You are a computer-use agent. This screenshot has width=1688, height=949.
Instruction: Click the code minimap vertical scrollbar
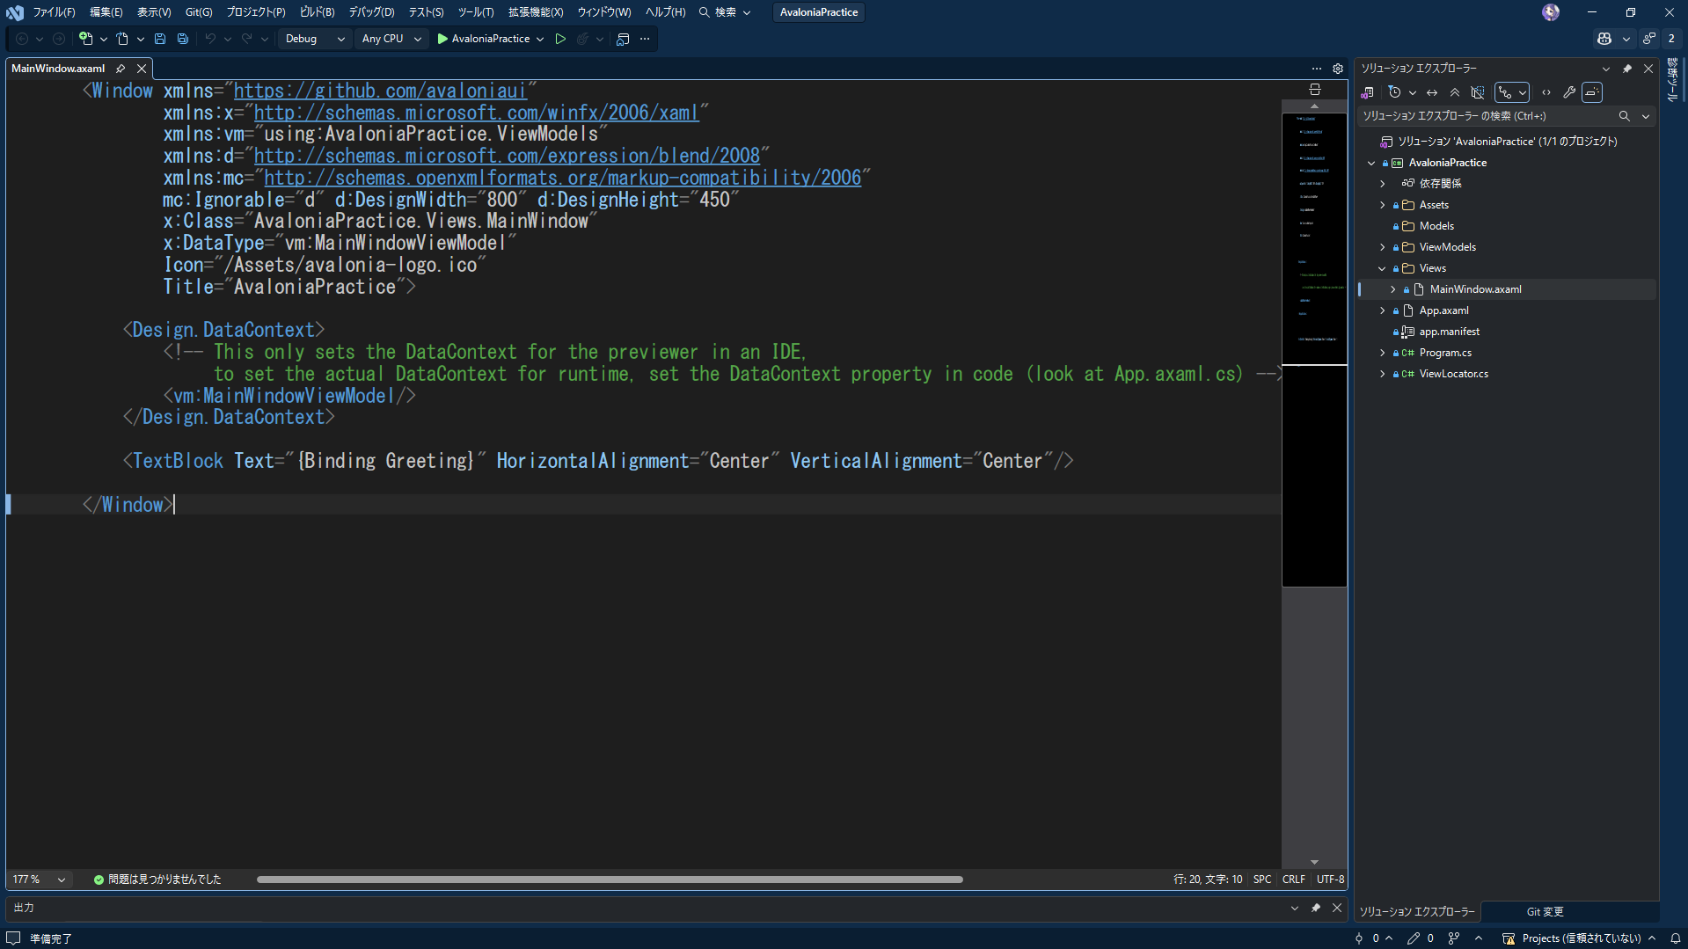(x=1314, y=482)
